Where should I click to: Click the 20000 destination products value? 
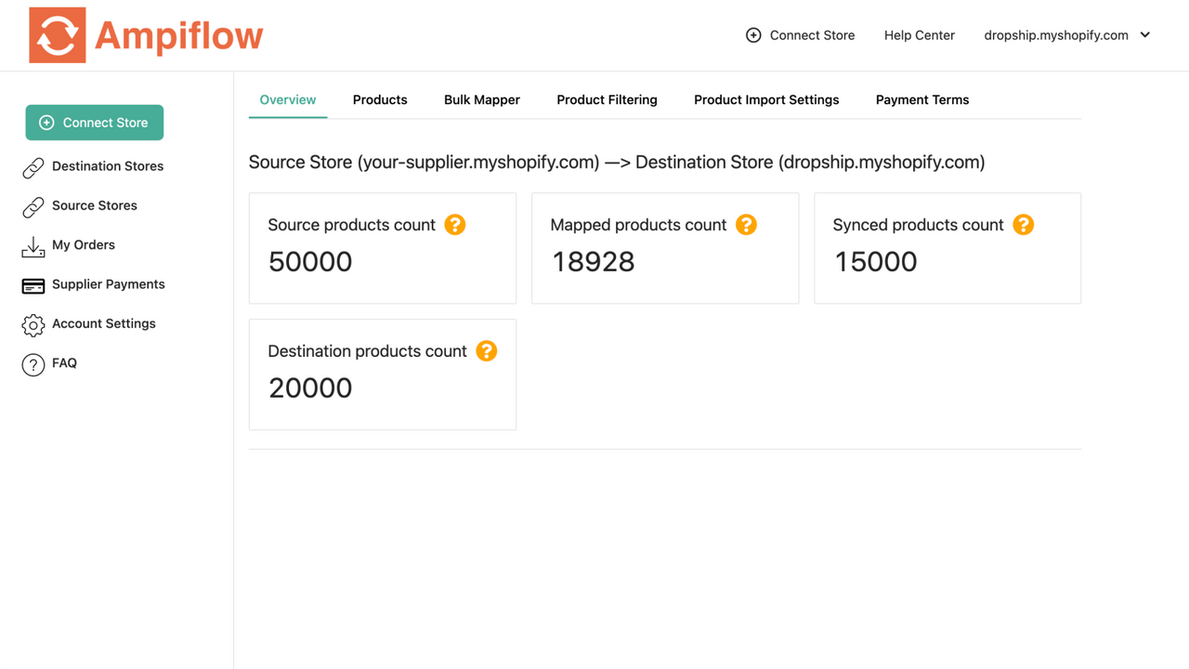coord(310,387)
